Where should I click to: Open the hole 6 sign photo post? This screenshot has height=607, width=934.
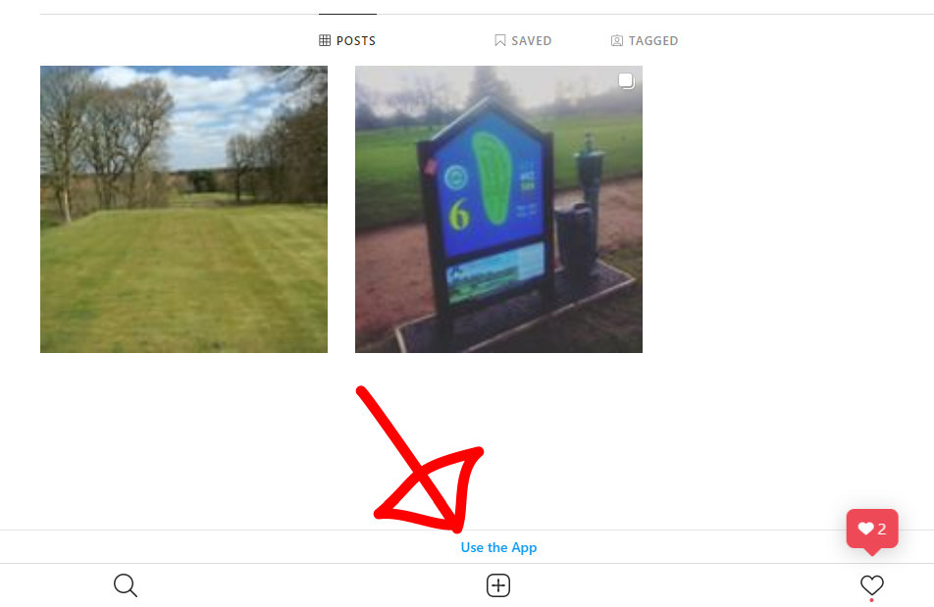click(x=498, y=209)
